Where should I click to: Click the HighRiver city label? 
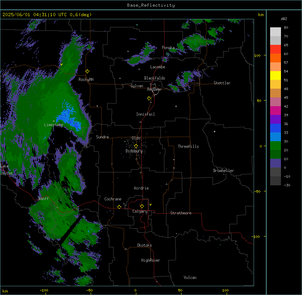click(151, 260)
